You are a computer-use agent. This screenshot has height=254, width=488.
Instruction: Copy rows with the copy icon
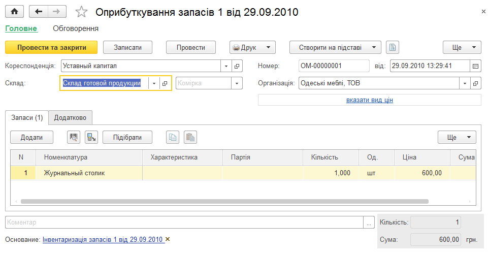coord(173,137)
